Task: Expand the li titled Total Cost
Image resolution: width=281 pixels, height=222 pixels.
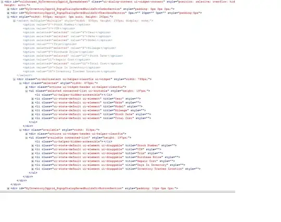Action: coord(32,118)
